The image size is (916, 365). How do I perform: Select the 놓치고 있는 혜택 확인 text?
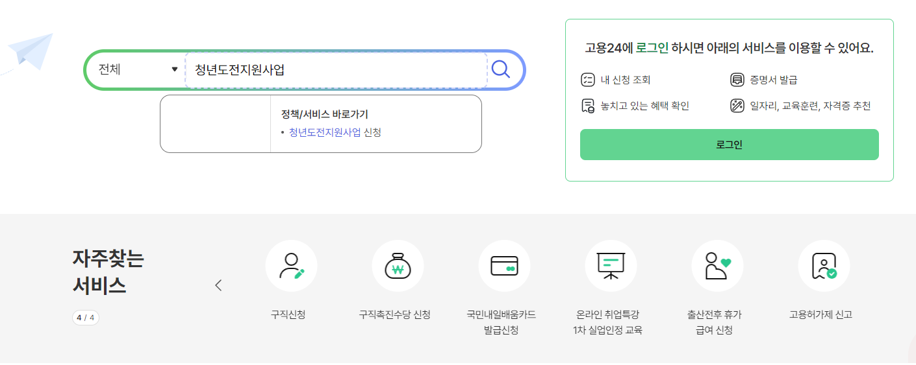tap(644, 106)
